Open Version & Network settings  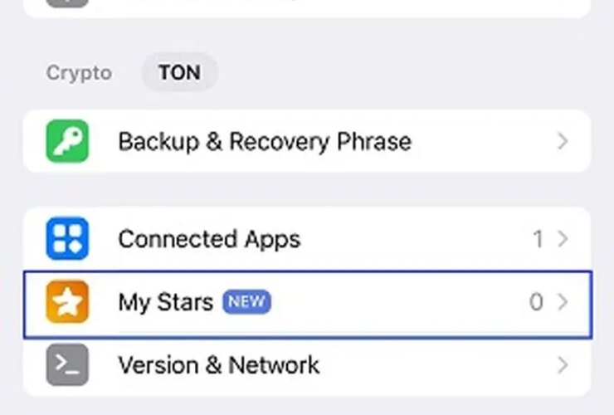click(x=218, y=364)
